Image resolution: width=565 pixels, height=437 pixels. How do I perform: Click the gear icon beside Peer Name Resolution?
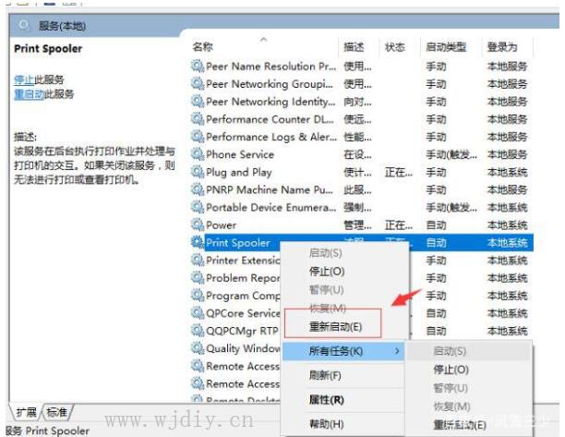[197, 67]
